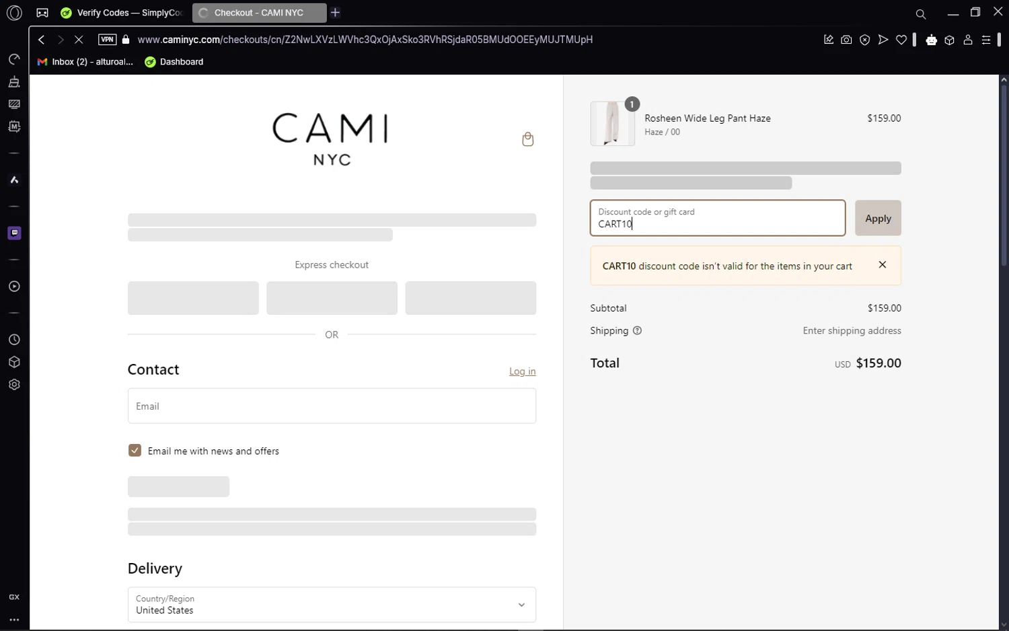The width and height of the screenshot is (1009, 631).
Task: Open ad blocker shield icon
Action: (x=865, y=40)
